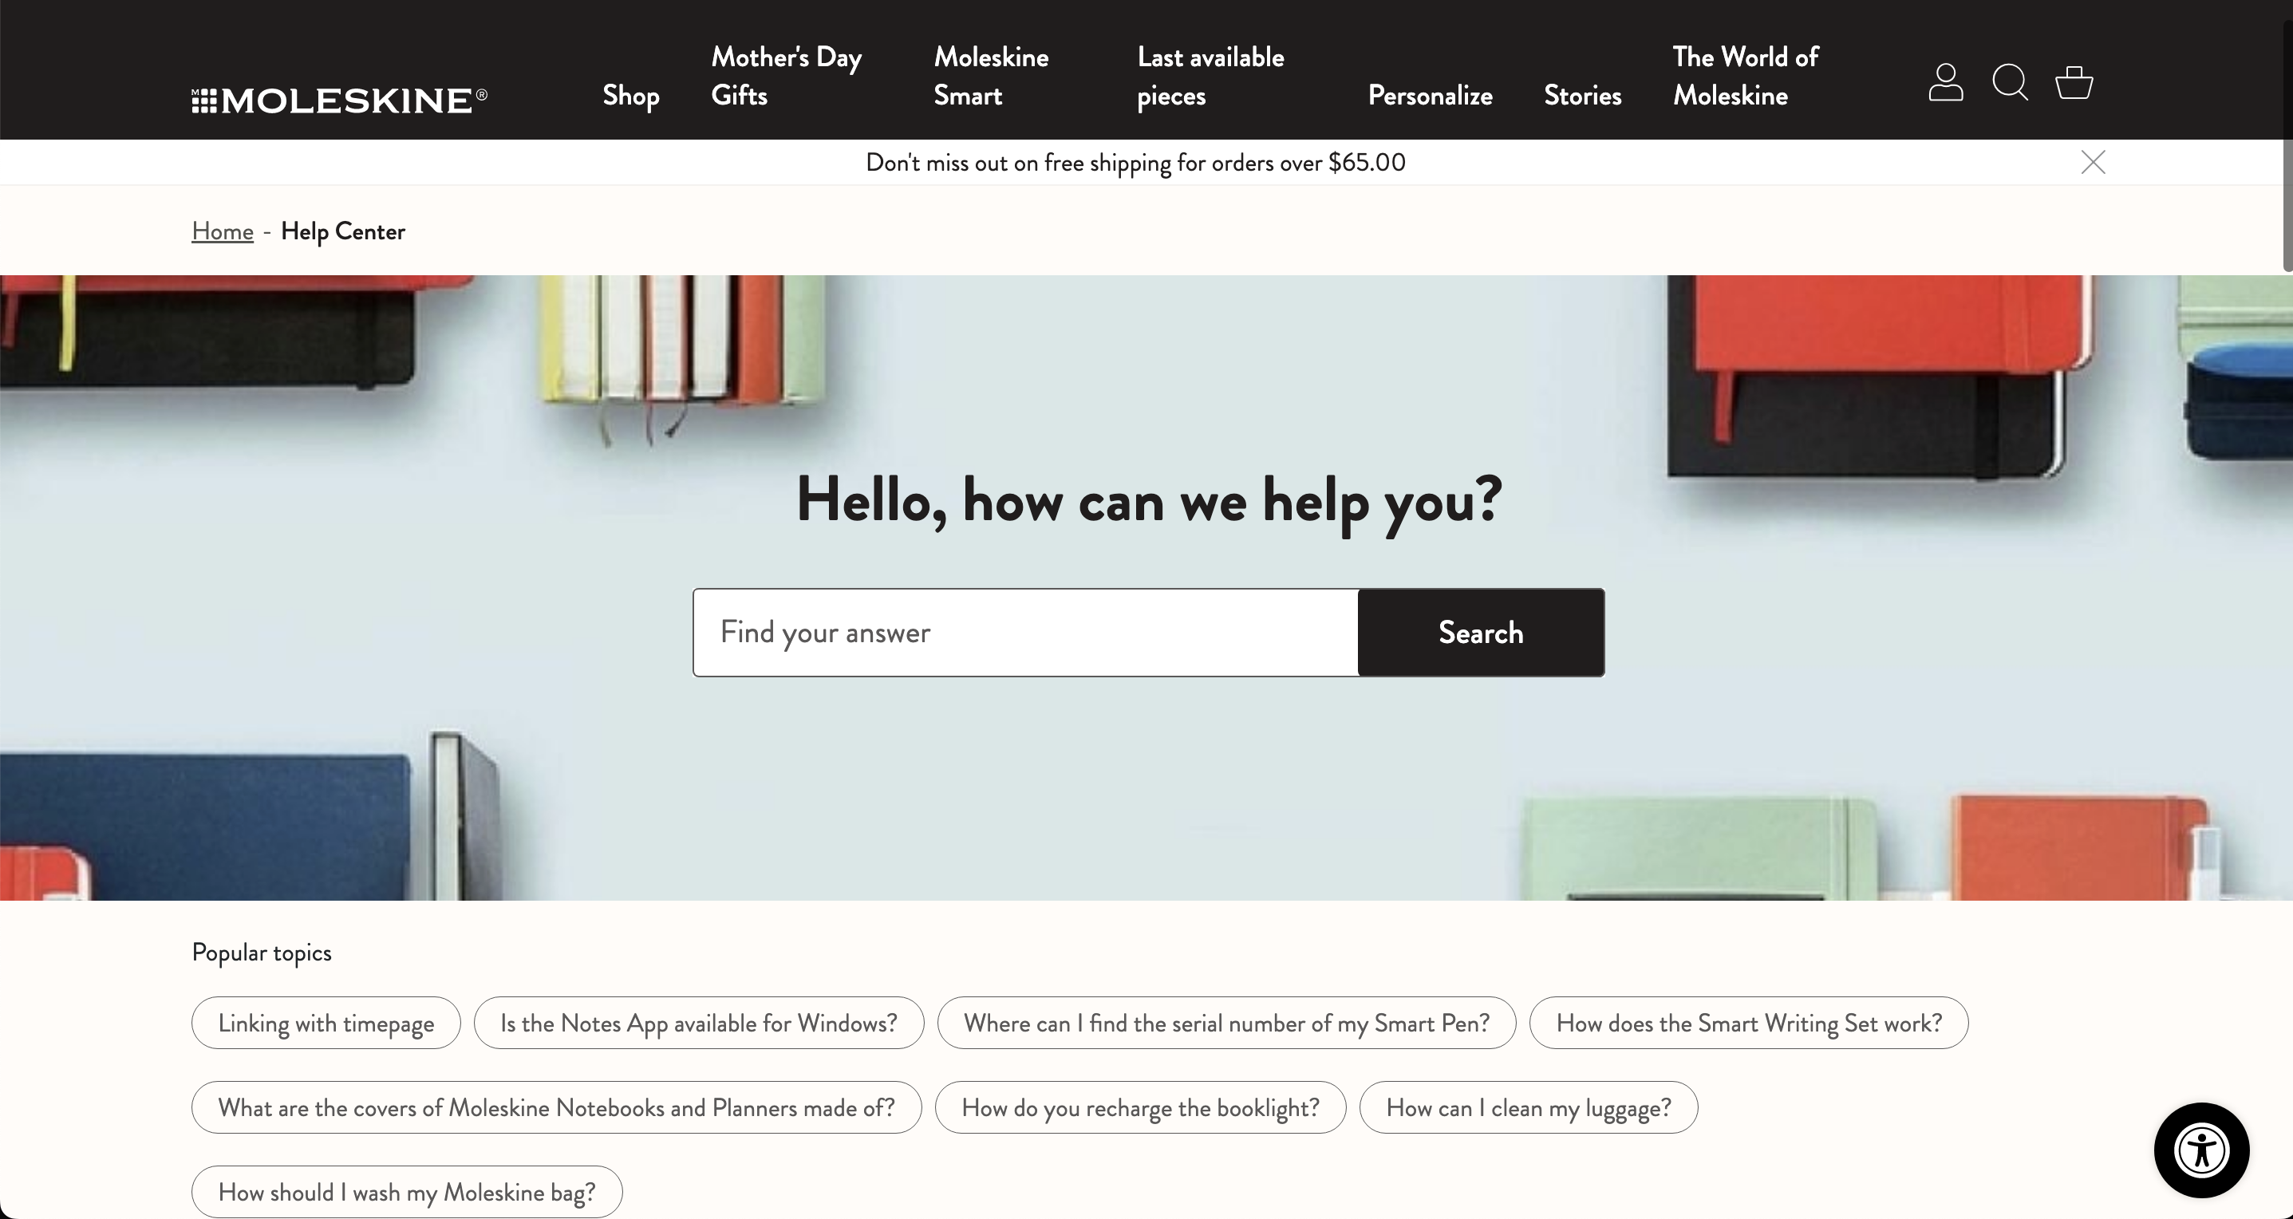Image resolution: width=2293 pixels, height=1219 pixels.
Task: Expand the Moleskine Smart dropdown
Action: pyautogui.click(x=990, y=76)
